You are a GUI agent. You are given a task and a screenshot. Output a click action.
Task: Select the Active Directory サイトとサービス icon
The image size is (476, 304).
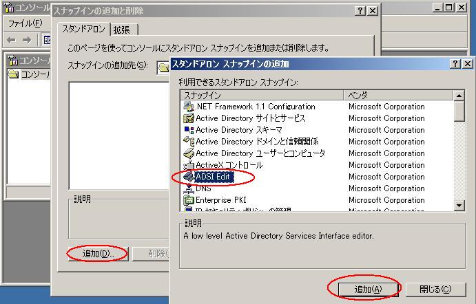pyautogui.click(x=189, y=118)
